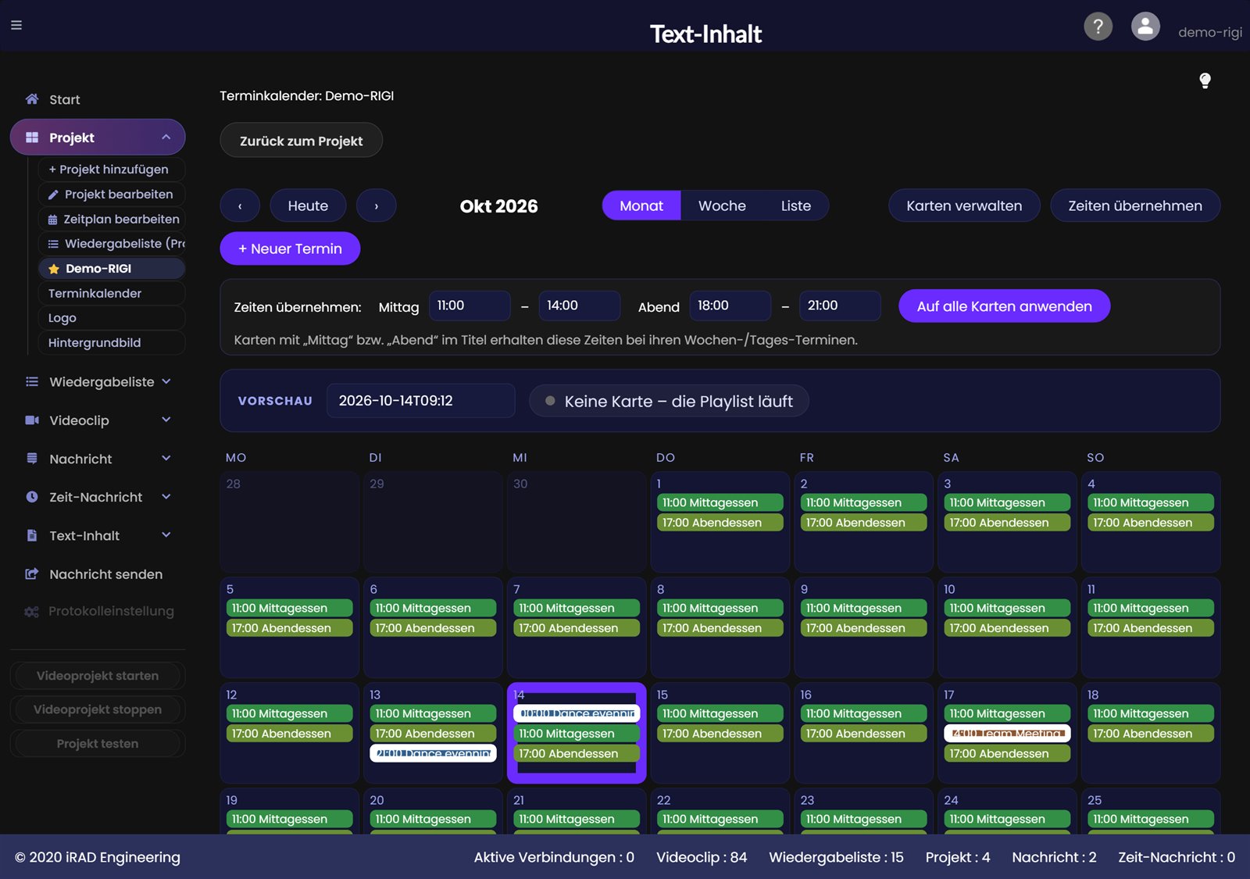Viewport: 1250px width, 879px height.
Task: Switch calendar to Woche view
Action: pos(722,206)
